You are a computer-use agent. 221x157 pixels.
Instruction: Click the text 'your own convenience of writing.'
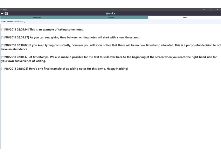(24, 61)
